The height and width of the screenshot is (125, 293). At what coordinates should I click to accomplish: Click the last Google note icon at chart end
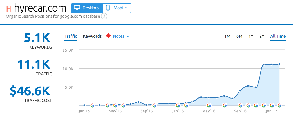(279, 105)
